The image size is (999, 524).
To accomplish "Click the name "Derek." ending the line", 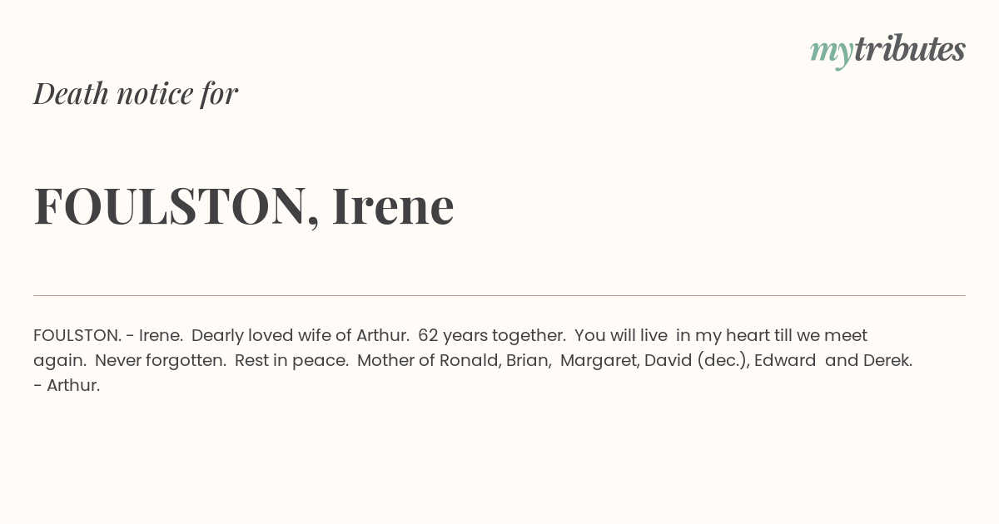I will pos(887,360).
